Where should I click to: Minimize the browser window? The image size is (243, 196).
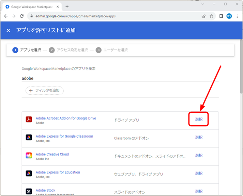[214, 4]
